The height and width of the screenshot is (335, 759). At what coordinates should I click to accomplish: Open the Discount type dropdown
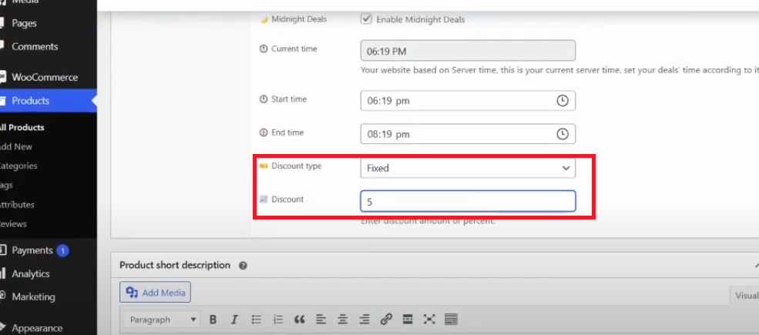[x=468, y=168]
